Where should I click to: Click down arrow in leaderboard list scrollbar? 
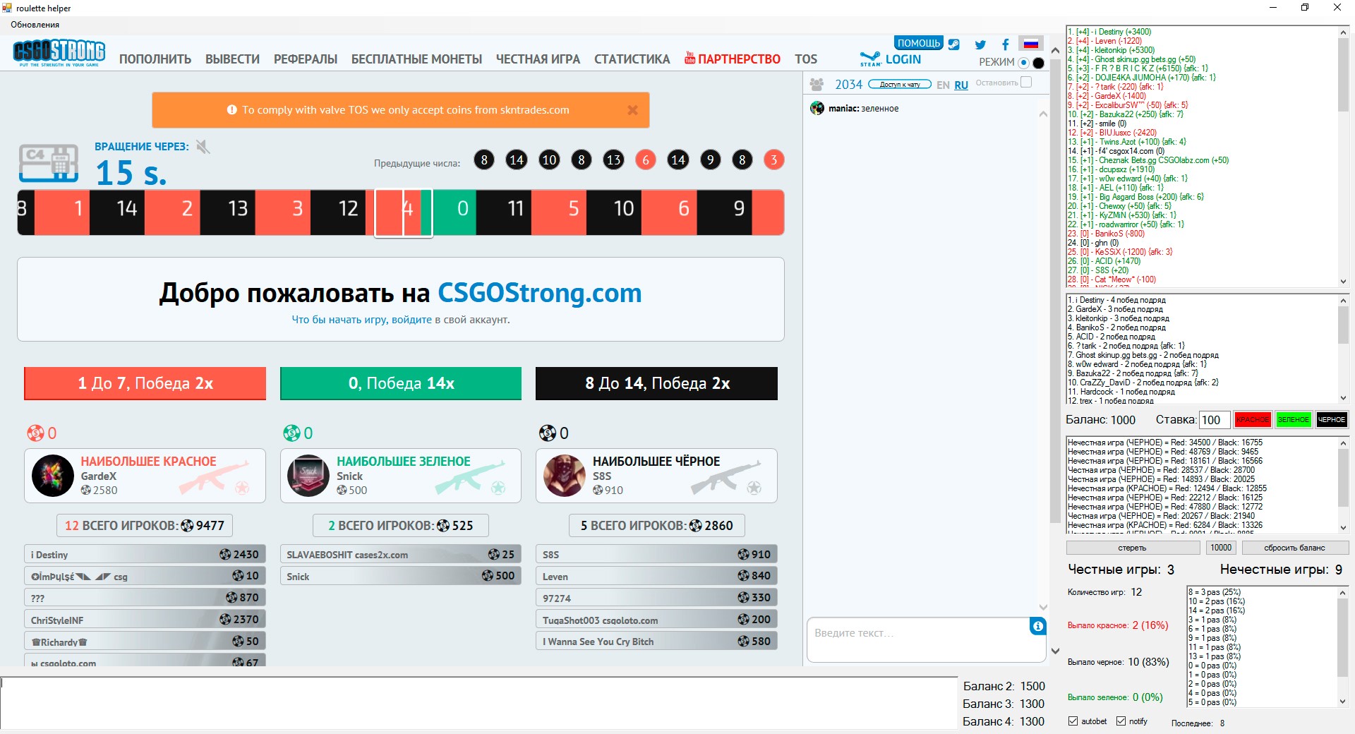[x=1343, y=281]
